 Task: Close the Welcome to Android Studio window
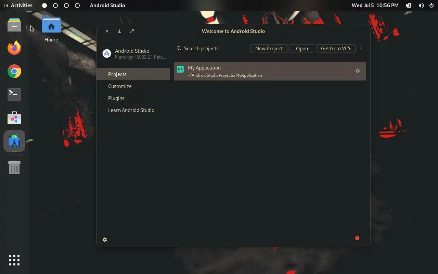(x=107, y=31)
